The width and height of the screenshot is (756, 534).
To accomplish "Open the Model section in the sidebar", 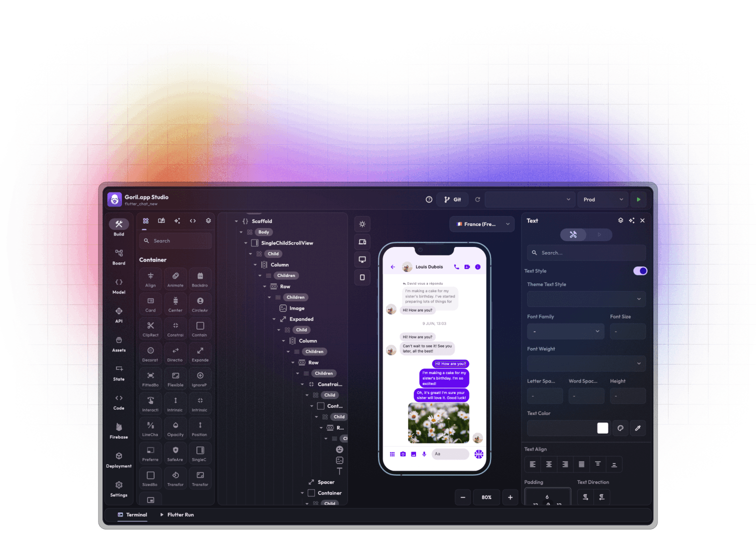I will (x=119, y=285).
